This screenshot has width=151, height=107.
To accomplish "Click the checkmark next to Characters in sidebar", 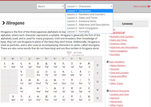I will coord(124,33).
